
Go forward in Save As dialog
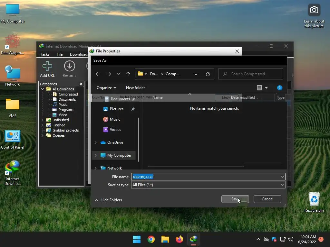(109, 74)
